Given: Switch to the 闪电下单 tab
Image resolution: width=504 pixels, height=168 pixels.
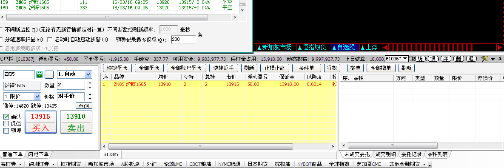Looking at the screenshot, I should [38, 154].
